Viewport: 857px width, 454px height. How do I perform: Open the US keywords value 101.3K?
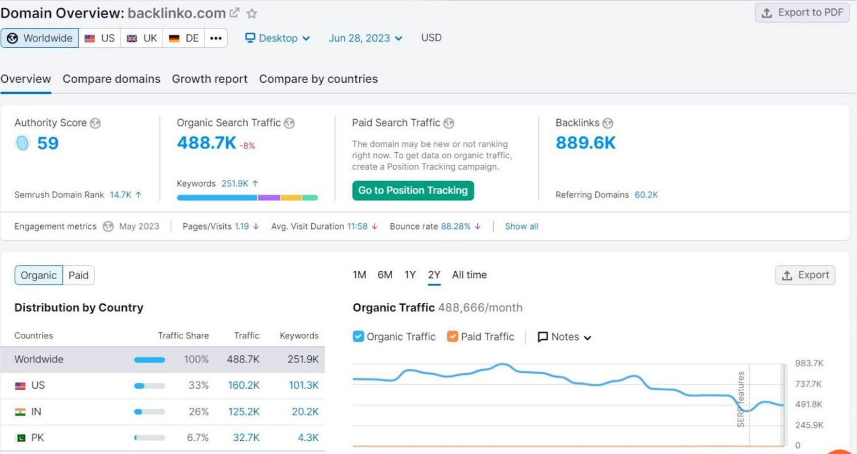click(304, 385)
